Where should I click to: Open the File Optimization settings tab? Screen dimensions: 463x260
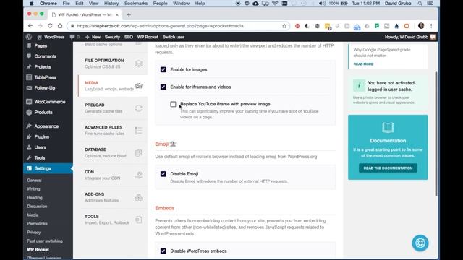click(113, 64)
